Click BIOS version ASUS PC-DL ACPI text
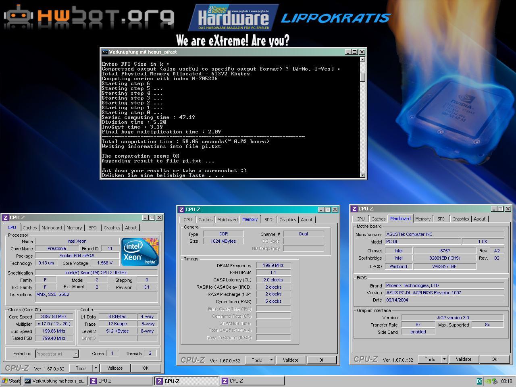516x387 pixels. [x=444, y=293]
